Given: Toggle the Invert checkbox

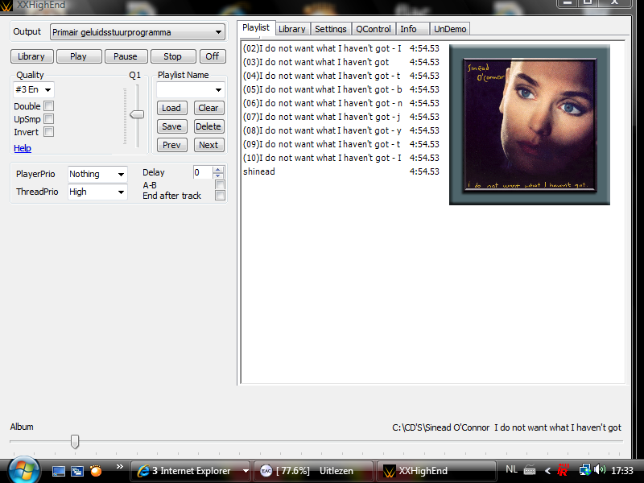Looking at the screenshot, I should (49, 132).
